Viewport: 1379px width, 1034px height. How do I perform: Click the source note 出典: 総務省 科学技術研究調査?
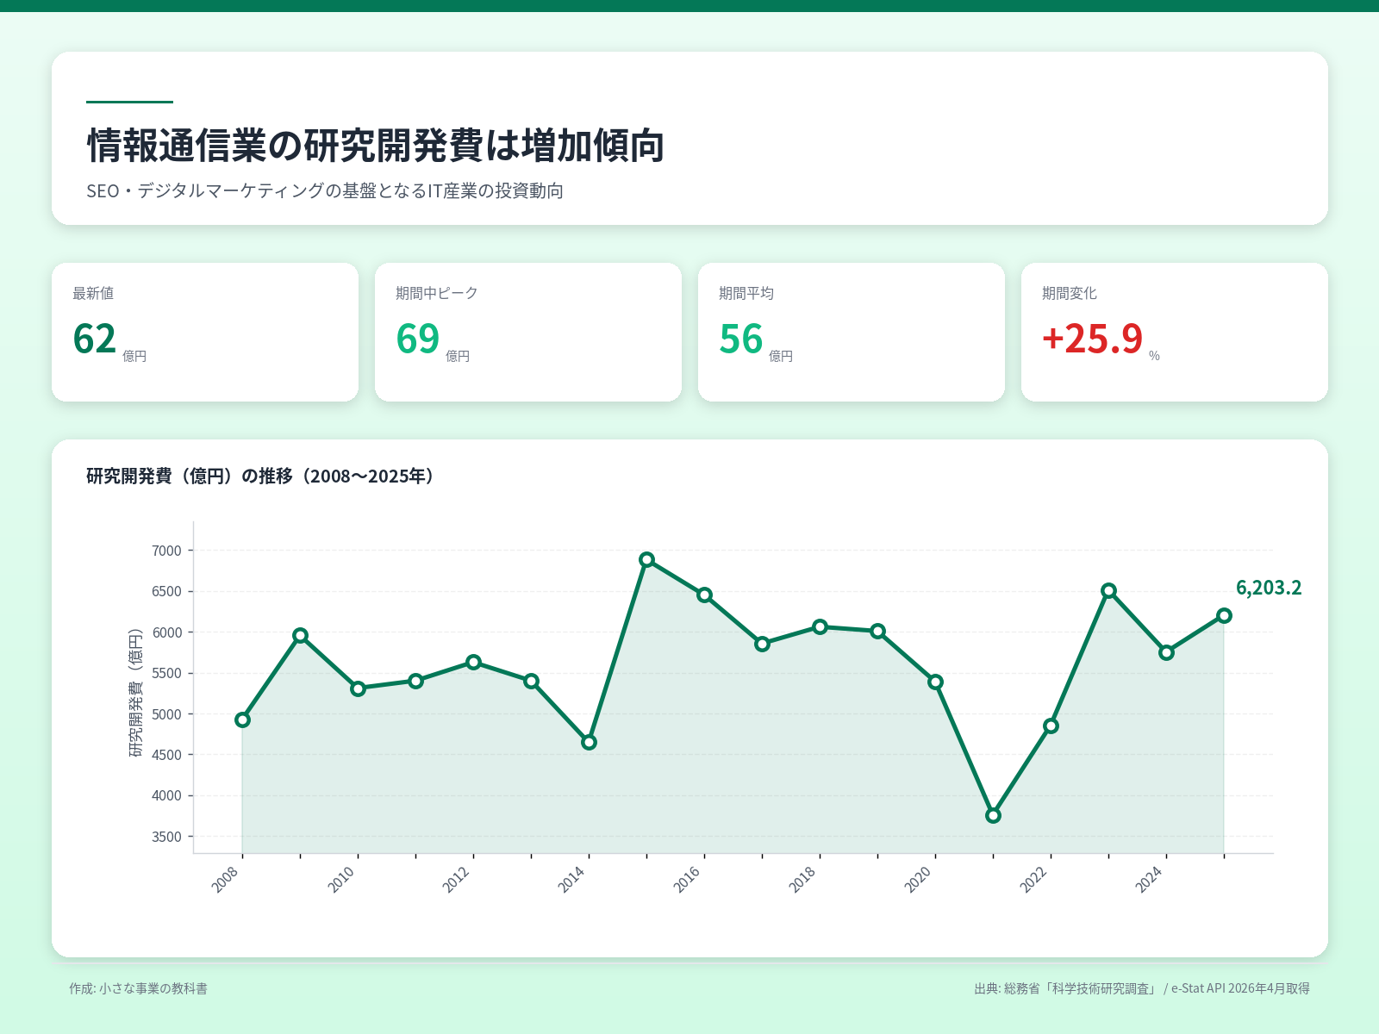[x=1142, y=988]
